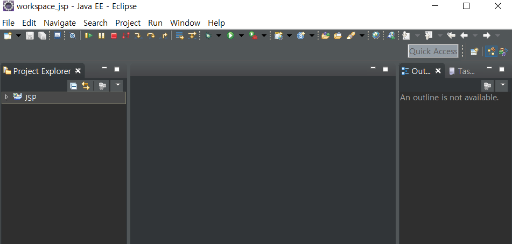Viewport: 512px width, 244px height.
Task: Open Outline view menu dropdown arrow
Action: tap(502, 86)
